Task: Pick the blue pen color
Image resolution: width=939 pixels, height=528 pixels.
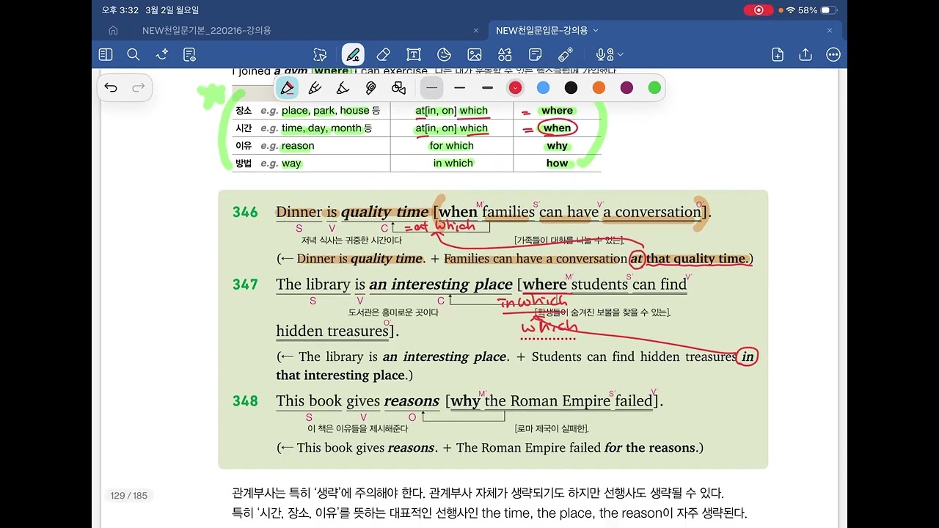Action: (543, 88)
